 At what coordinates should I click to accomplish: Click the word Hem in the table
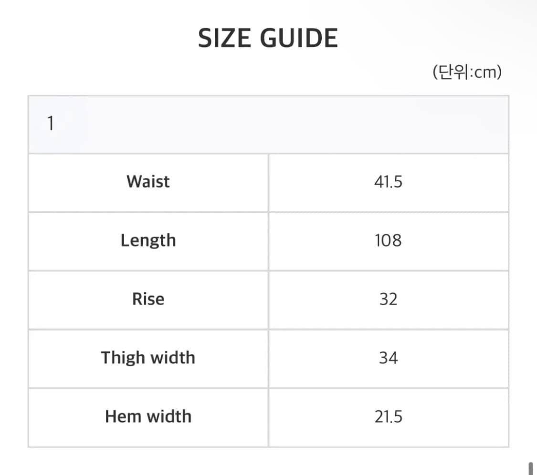[124, 416]
